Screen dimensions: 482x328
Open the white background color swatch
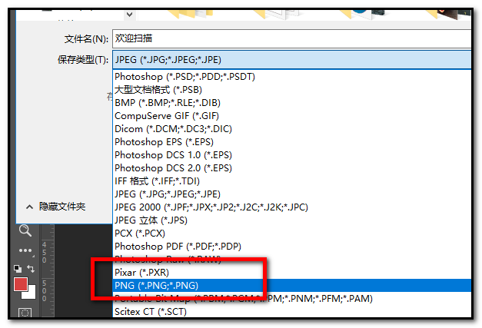[x=31, y=293]
